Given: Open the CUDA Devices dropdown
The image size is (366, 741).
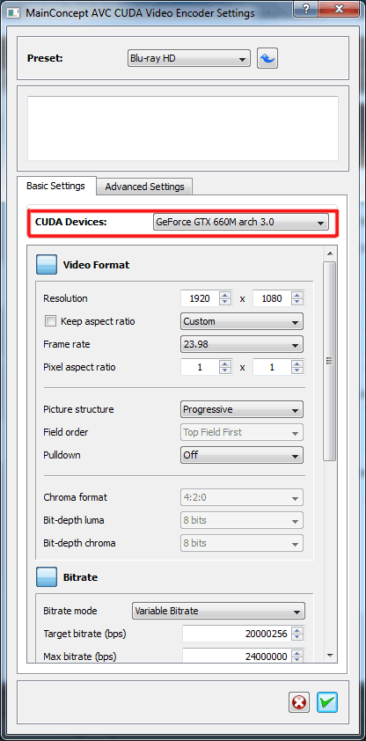Looking at the screenshot, I should pyautogui.click(x=241, y=222).
